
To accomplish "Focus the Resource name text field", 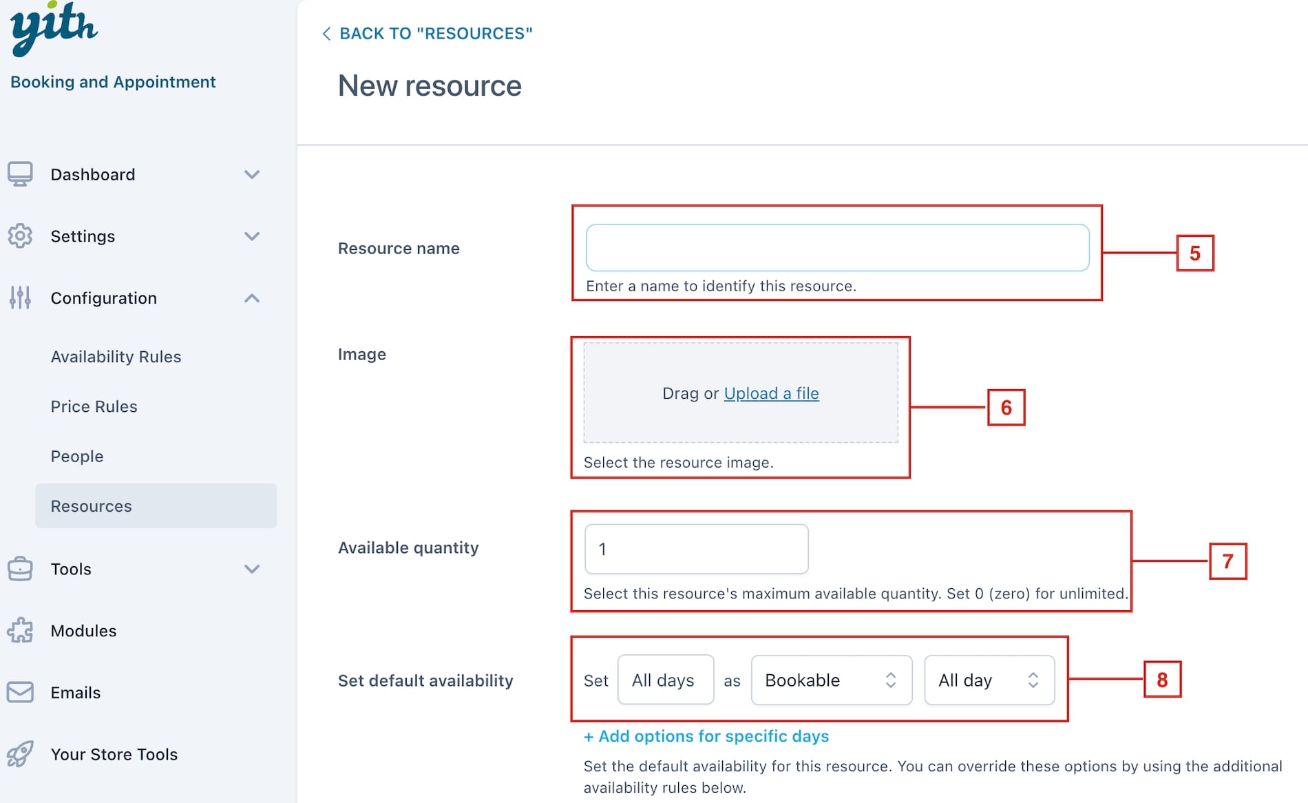I will tap(837, 247).
